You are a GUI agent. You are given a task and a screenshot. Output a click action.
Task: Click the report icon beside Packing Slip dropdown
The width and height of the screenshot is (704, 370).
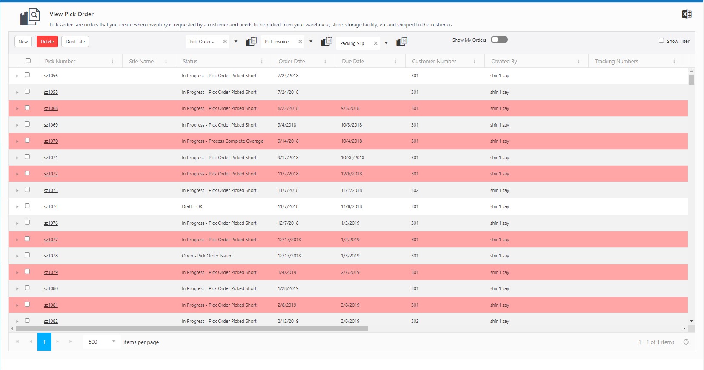point(402,41)
